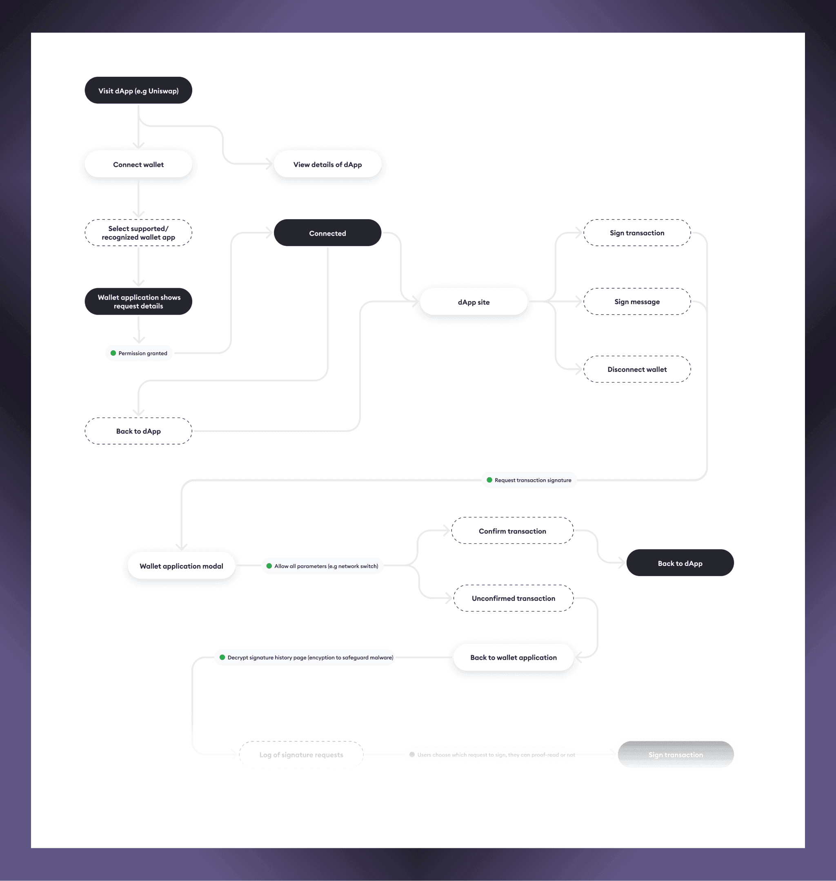Expand the 'Disconnect wallet' dashed node
Image resolution: width=836 pixels, height=881 pixels.
[x=636, y=369]
